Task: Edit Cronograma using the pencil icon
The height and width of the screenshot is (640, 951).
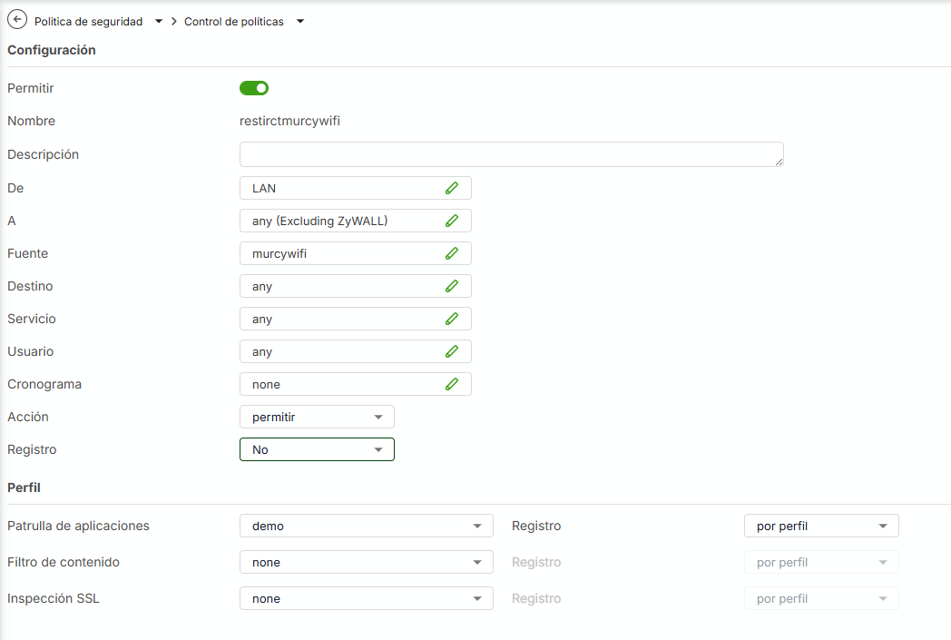Action: click(452, 384)
